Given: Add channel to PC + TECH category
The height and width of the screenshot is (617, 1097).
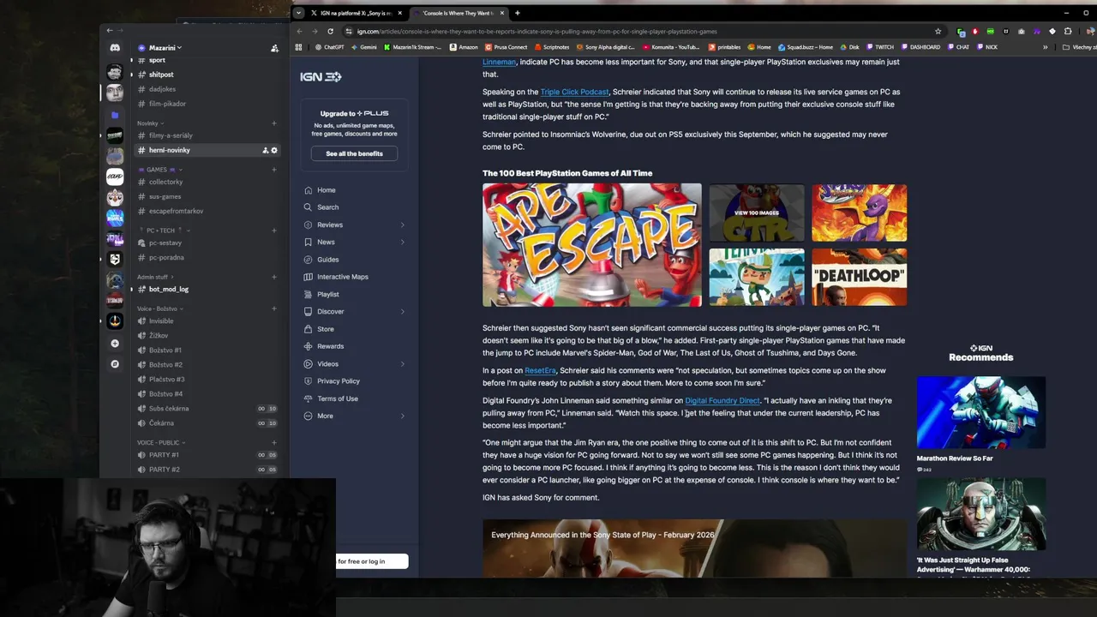Looking at the screenshot, I should click(x=274, y=230).
